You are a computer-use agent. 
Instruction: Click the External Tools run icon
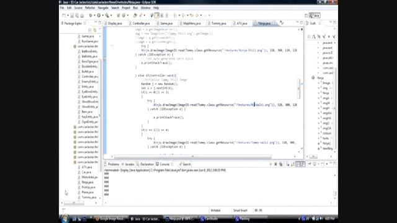[107, 15]
